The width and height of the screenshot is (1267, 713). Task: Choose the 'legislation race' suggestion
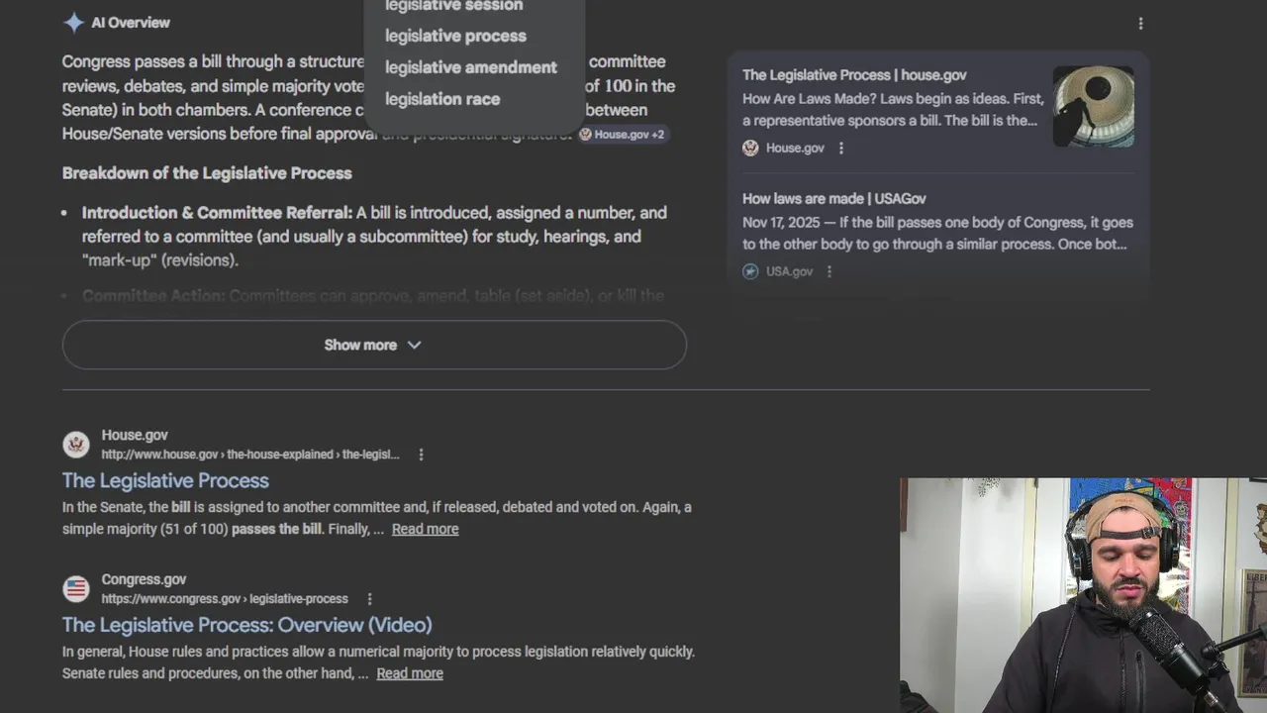(442, 99)
